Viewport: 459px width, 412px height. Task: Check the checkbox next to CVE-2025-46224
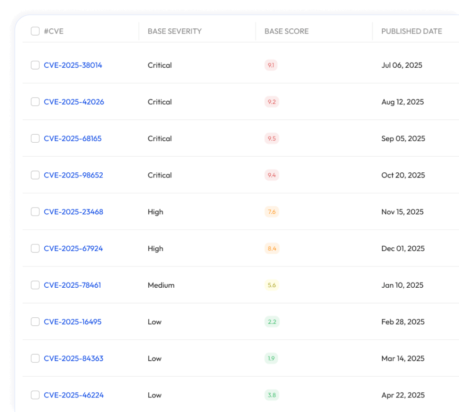pyautogui.click(x=35, y=395)
